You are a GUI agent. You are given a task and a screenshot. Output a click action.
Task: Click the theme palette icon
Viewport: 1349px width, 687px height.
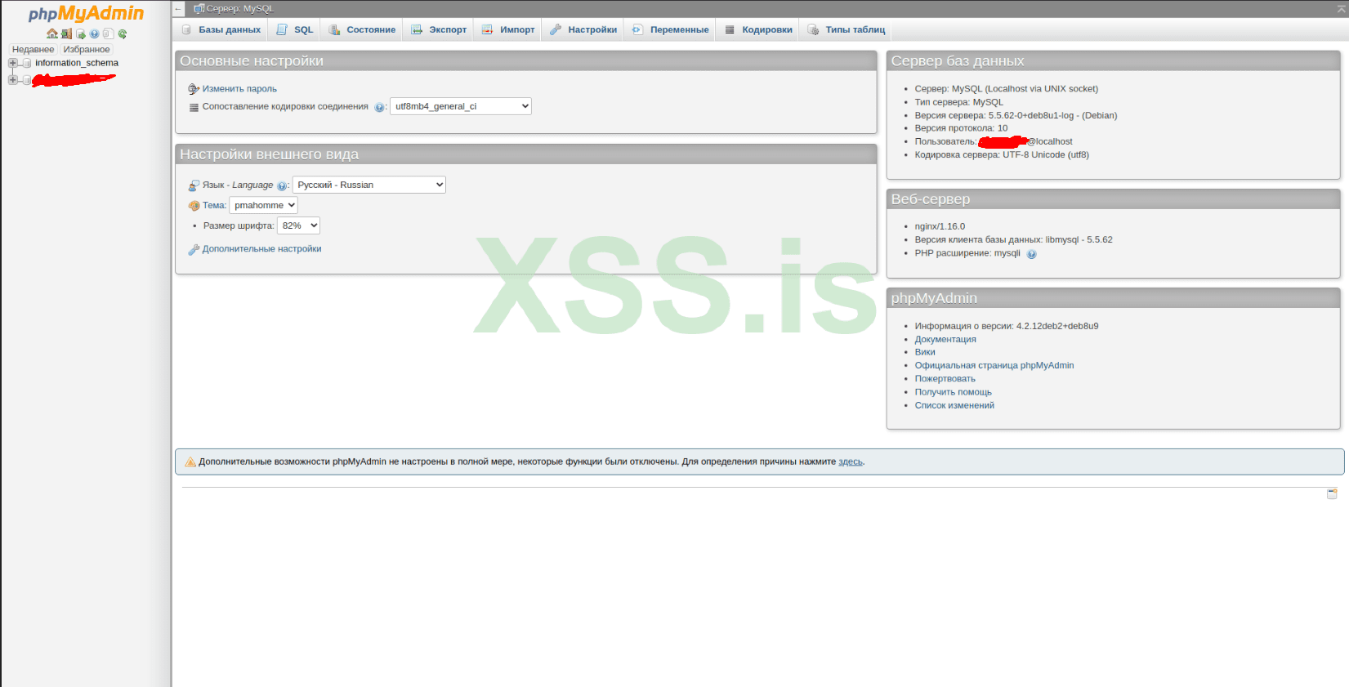pyautogui.click(x=194, y=206)
